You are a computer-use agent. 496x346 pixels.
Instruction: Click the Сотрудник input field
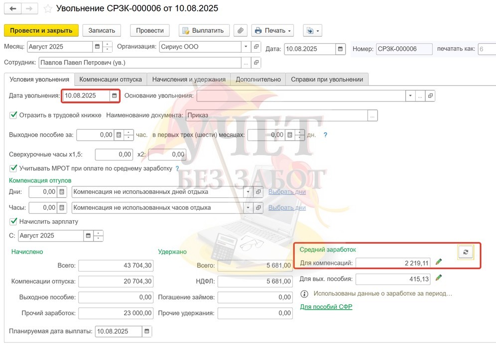[139, 63]
